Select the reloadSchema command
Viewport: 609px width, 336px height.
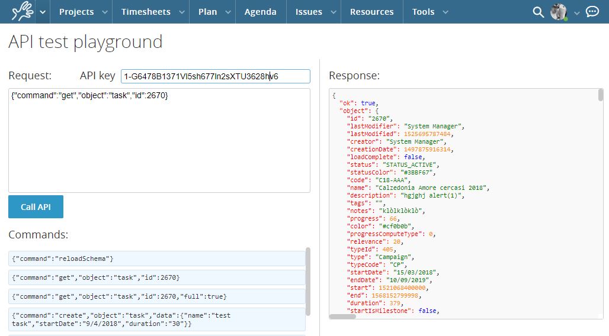pos(157,259)
